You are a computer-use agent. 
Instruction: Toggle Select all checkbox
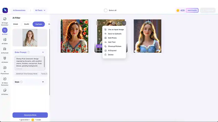[x=106, y=10]
